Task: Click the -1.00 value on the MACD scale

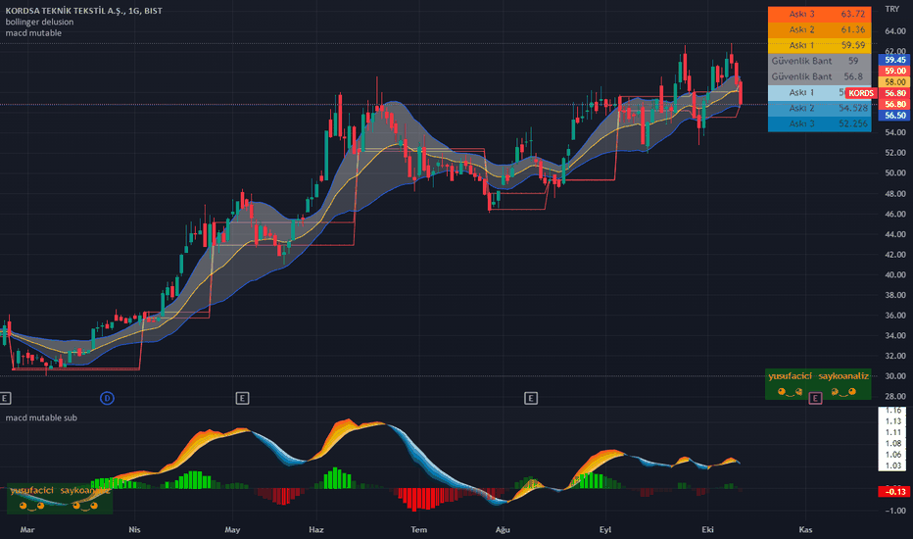Action: point(895,511)
